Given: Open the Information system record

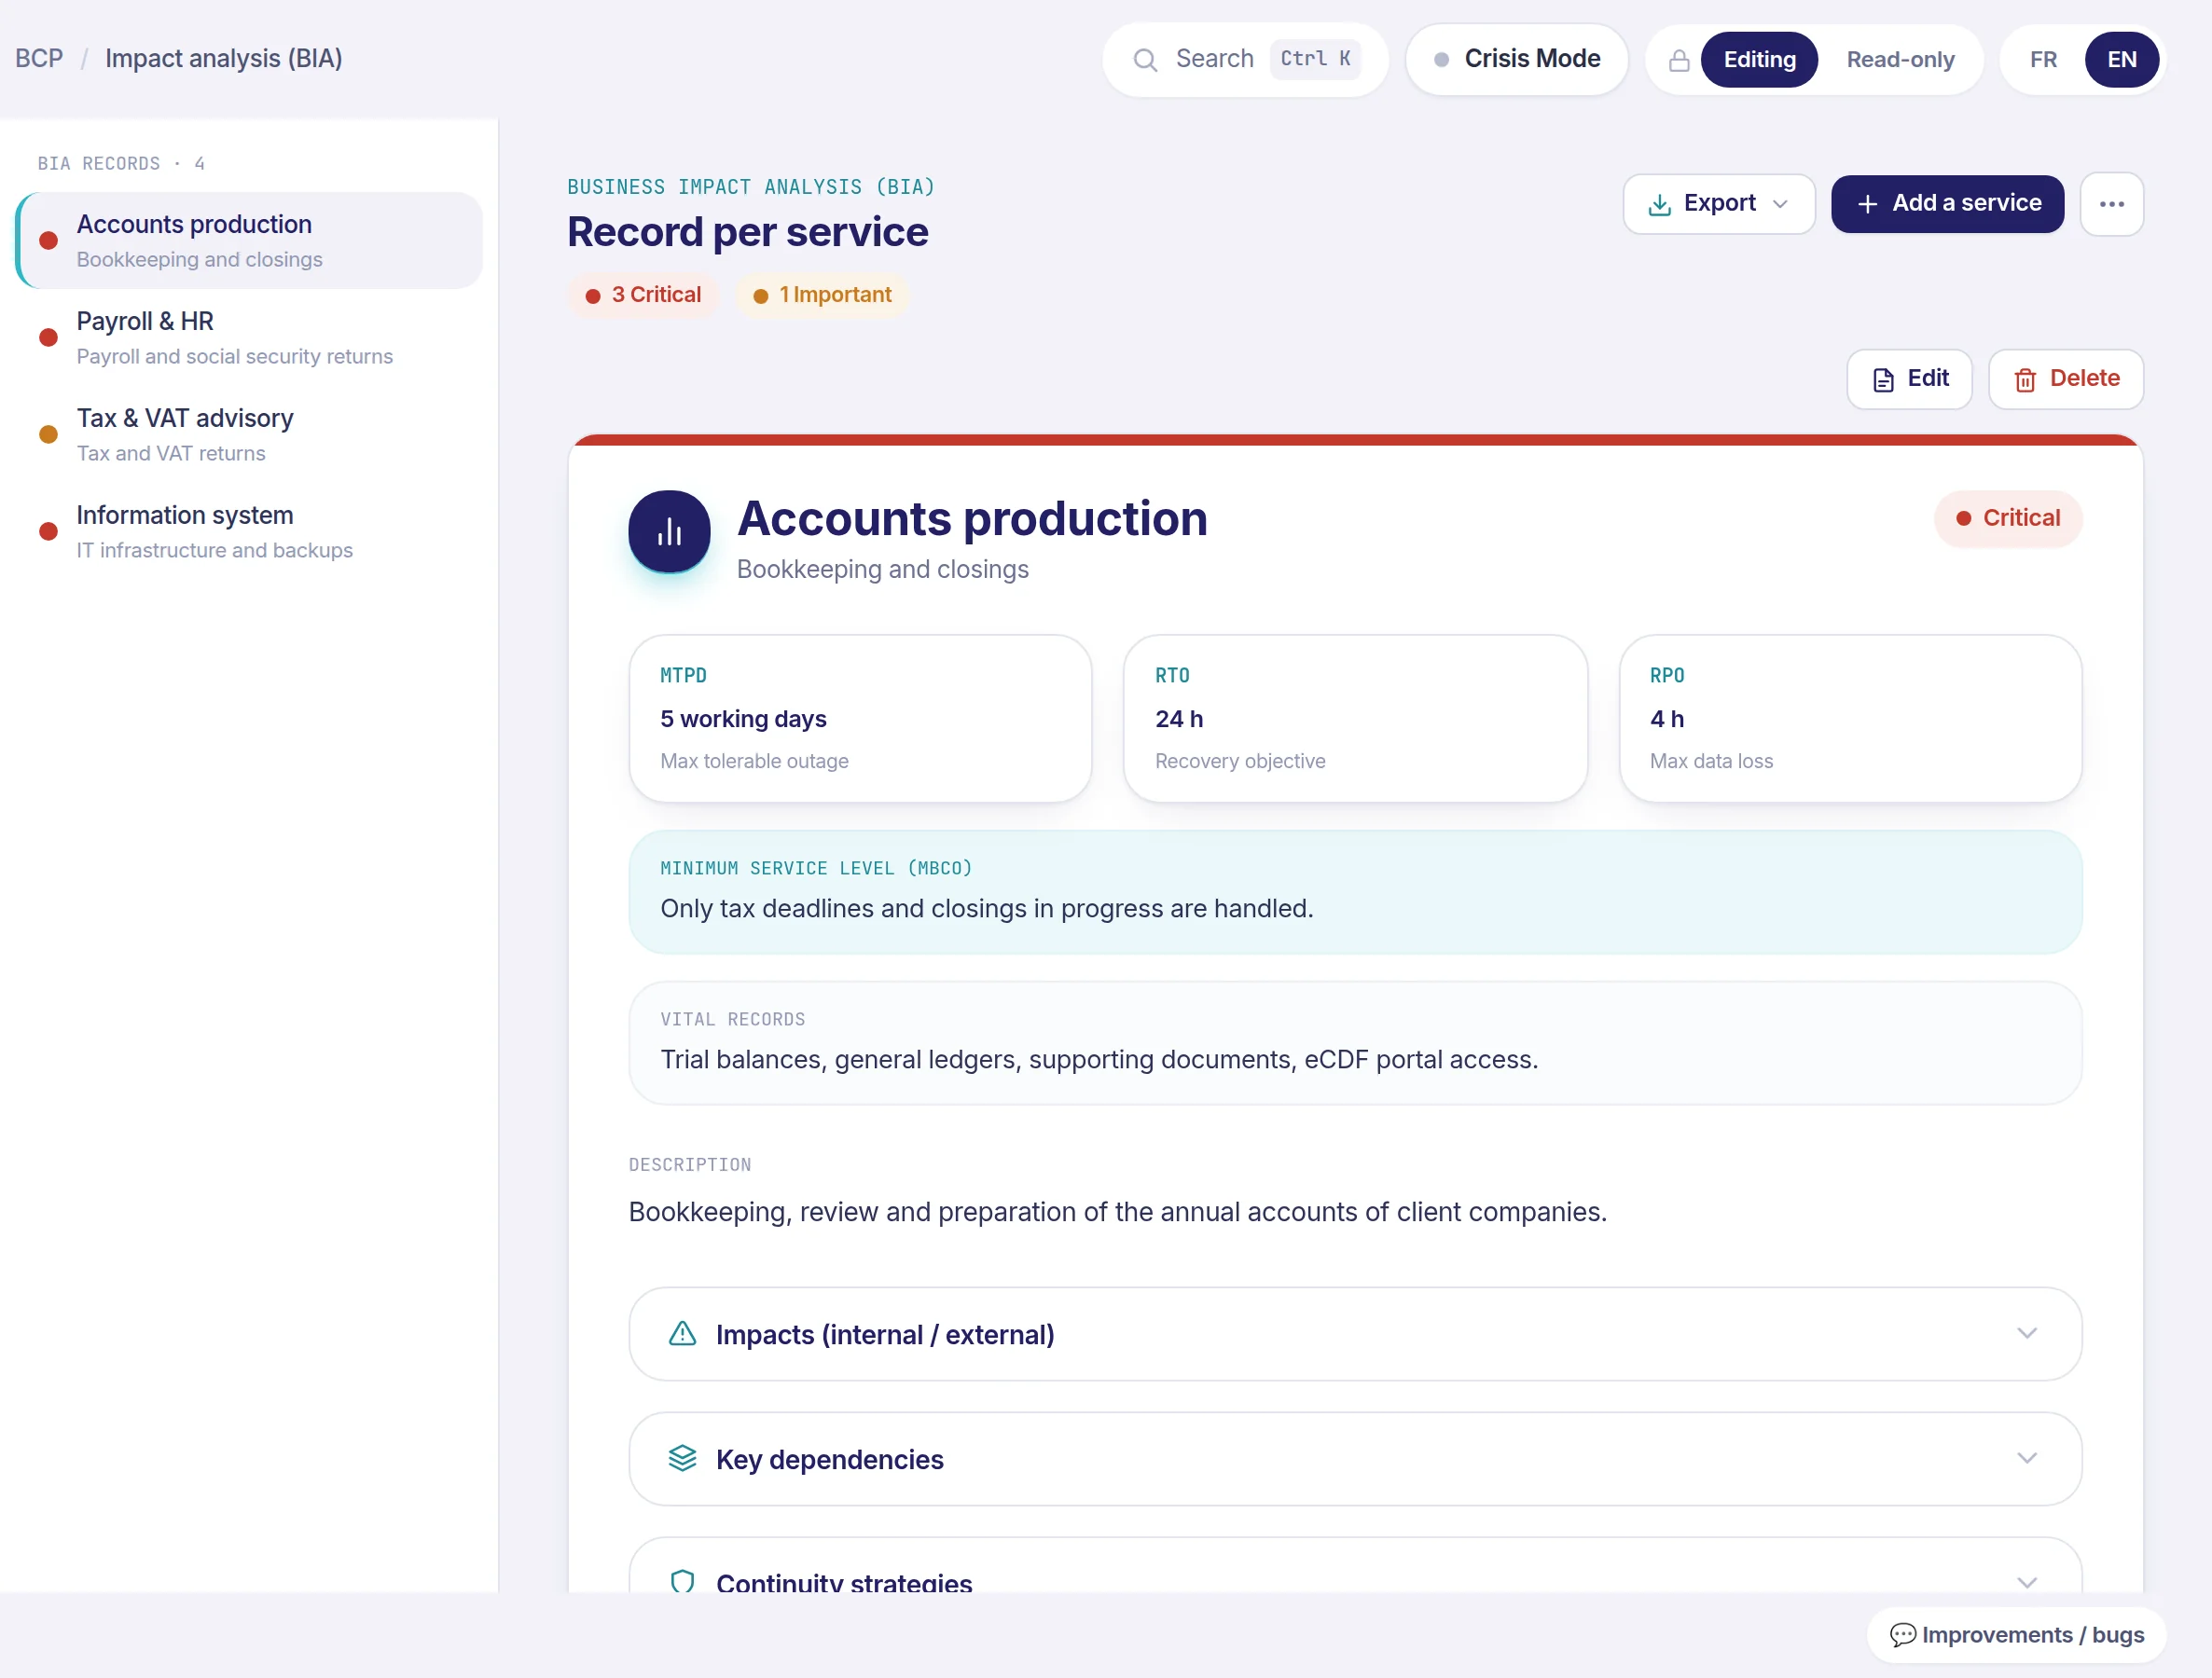Looking at the screenshot, I should tap(250, 531).
